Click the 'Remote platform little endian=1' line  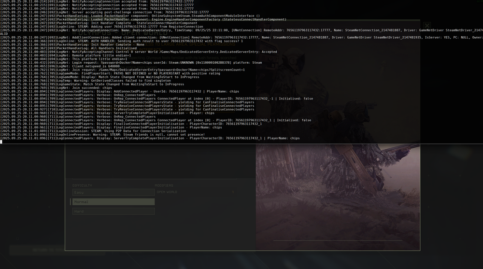(66, 56)
